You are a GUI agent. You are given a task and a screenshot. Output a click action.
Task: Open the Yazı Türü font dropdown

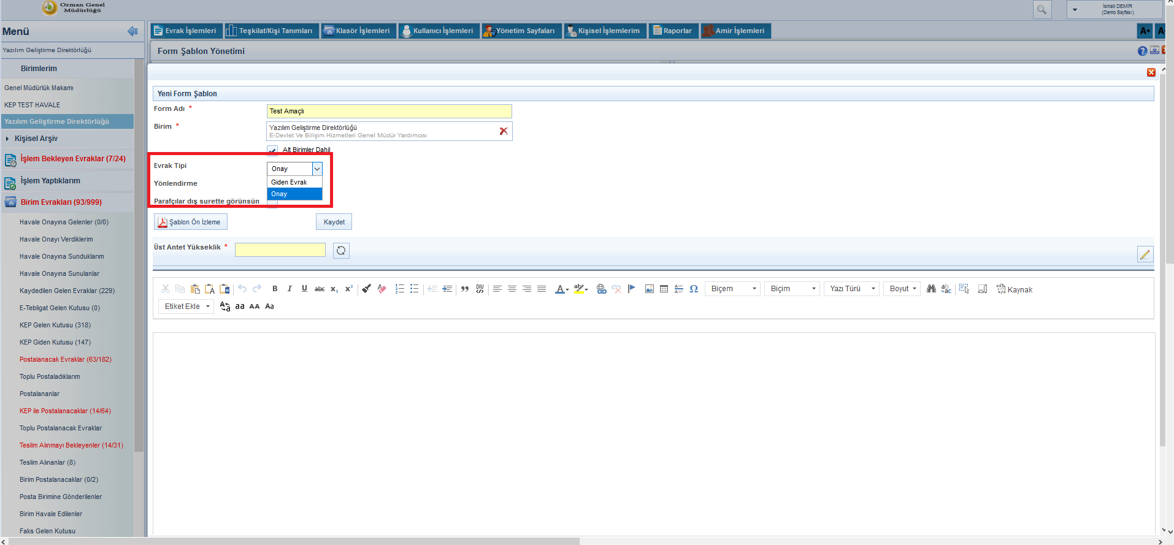tap(852, 289)
